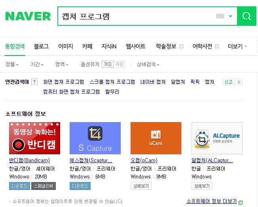Click 상세보기 button under oCam

pos(141,186)
